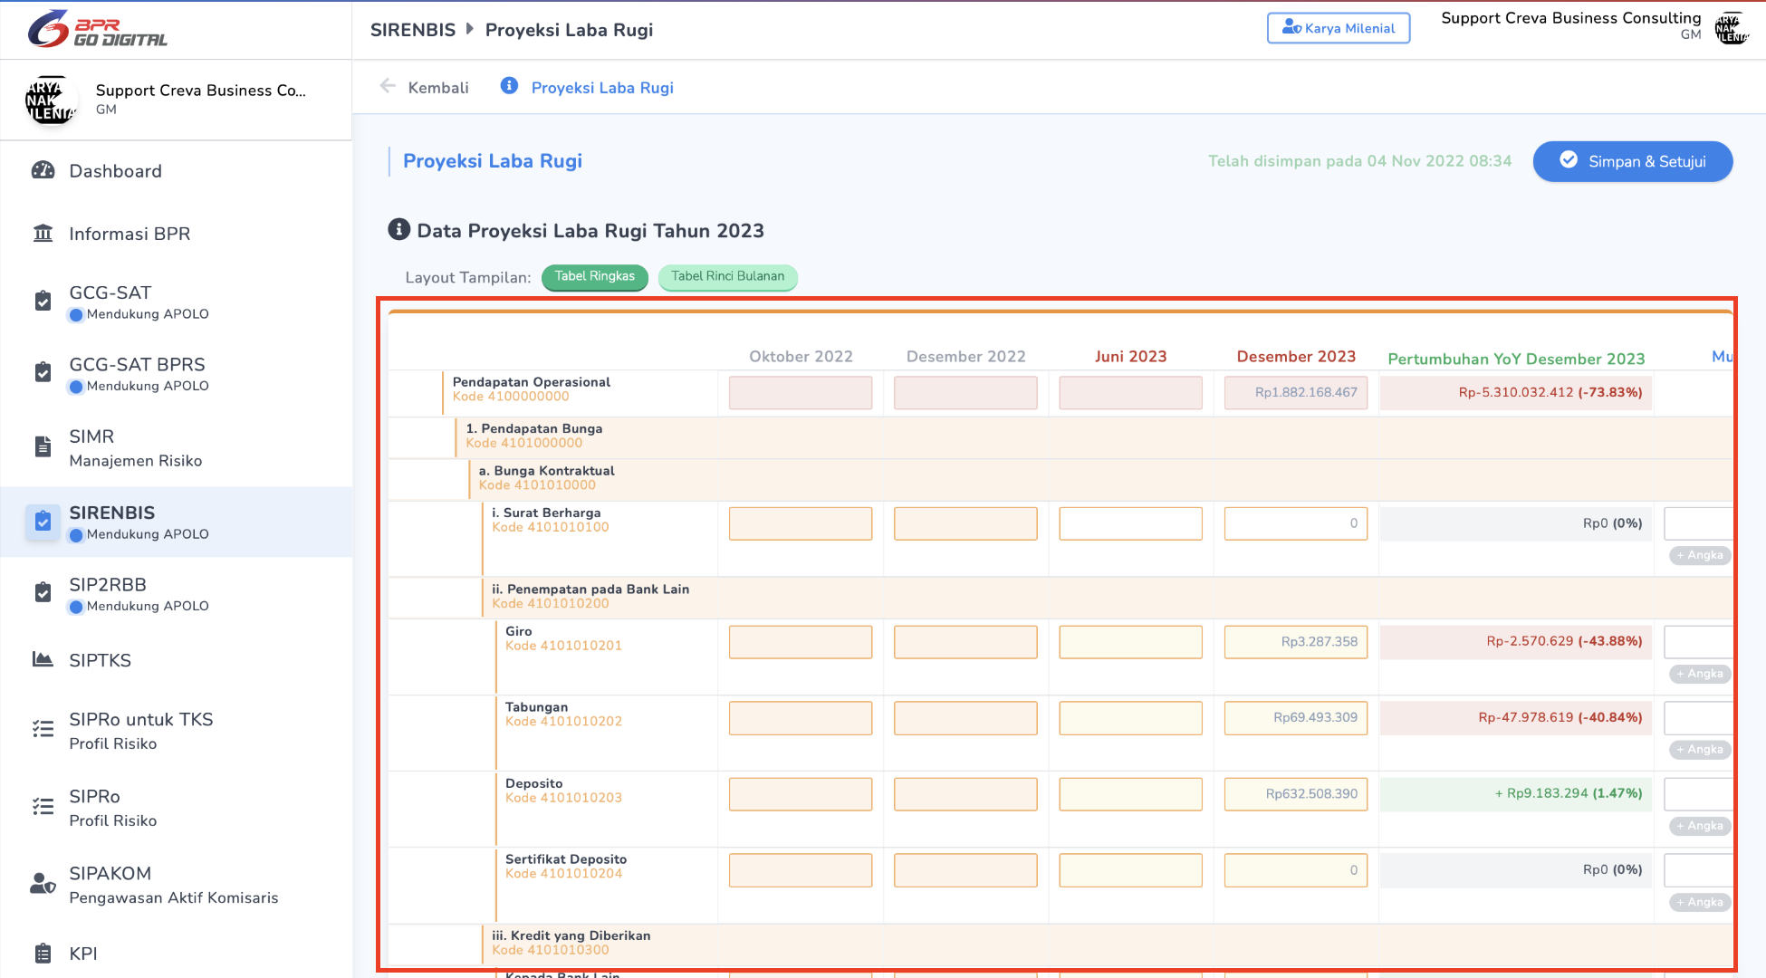This screenshot has width=1766, height=978.
Task: Click + Angka button in Surat Berharga row
Action: click(x=1699, y=555)
